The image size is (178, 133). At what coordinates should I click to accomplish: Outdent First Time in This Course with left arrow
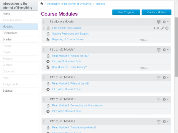point(154,28)
